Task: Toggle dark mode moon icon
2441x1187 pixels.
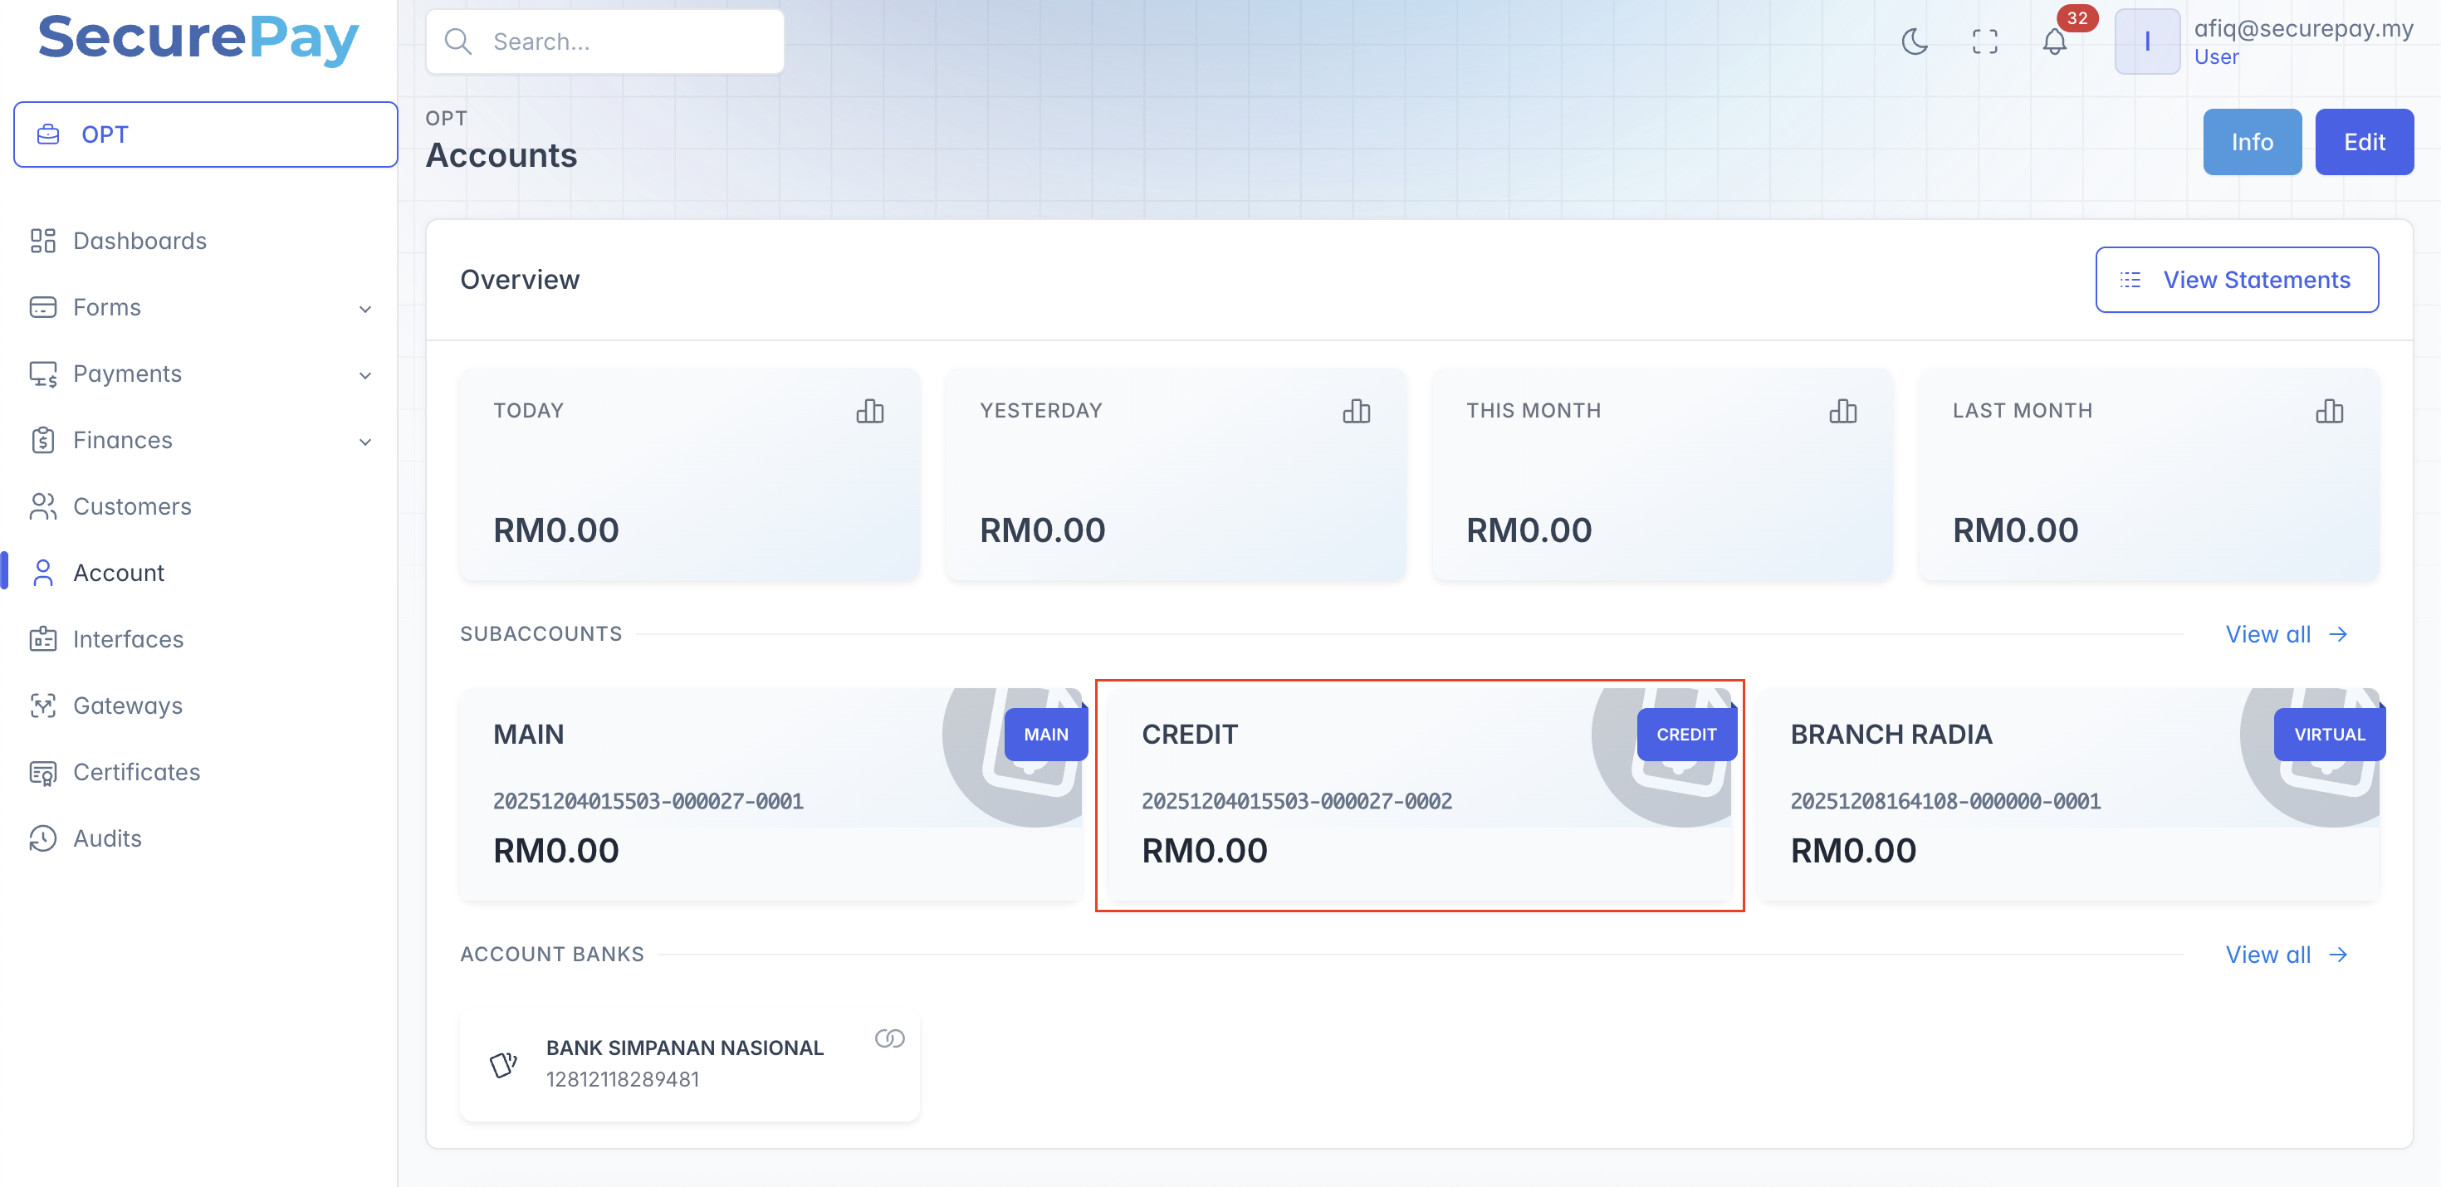Action: click(1914, 42)
